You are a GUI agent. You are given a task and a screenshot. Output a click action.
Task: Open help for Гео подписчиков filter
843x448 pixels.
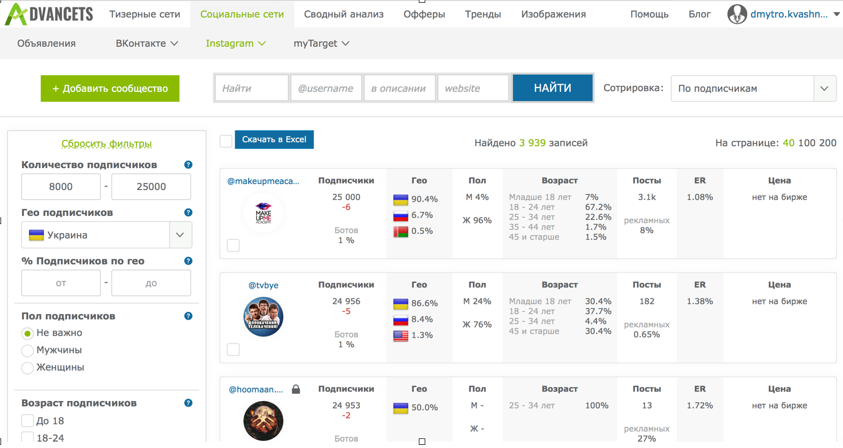pos(188,212)
